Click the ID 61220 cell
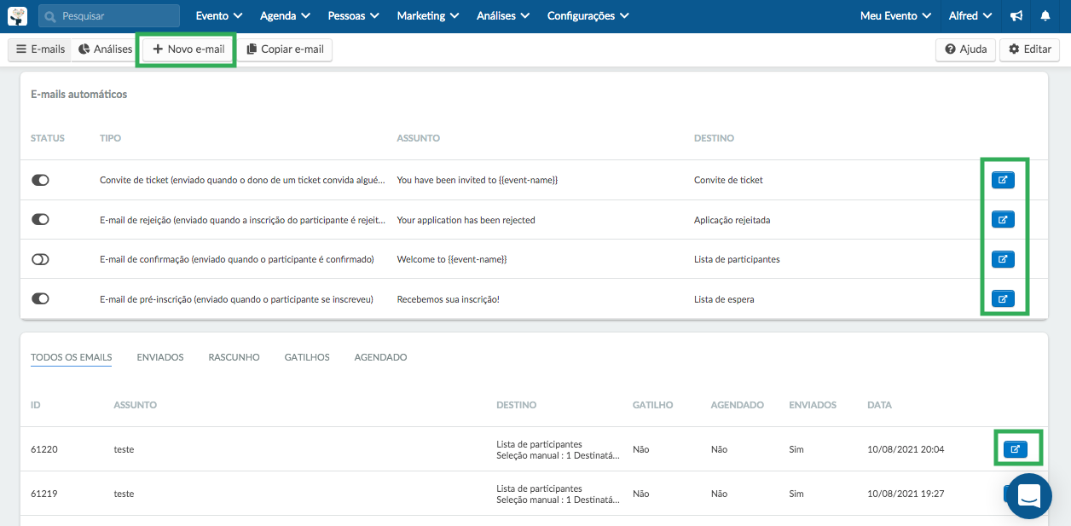1071x526 pixels. (44, 449)
